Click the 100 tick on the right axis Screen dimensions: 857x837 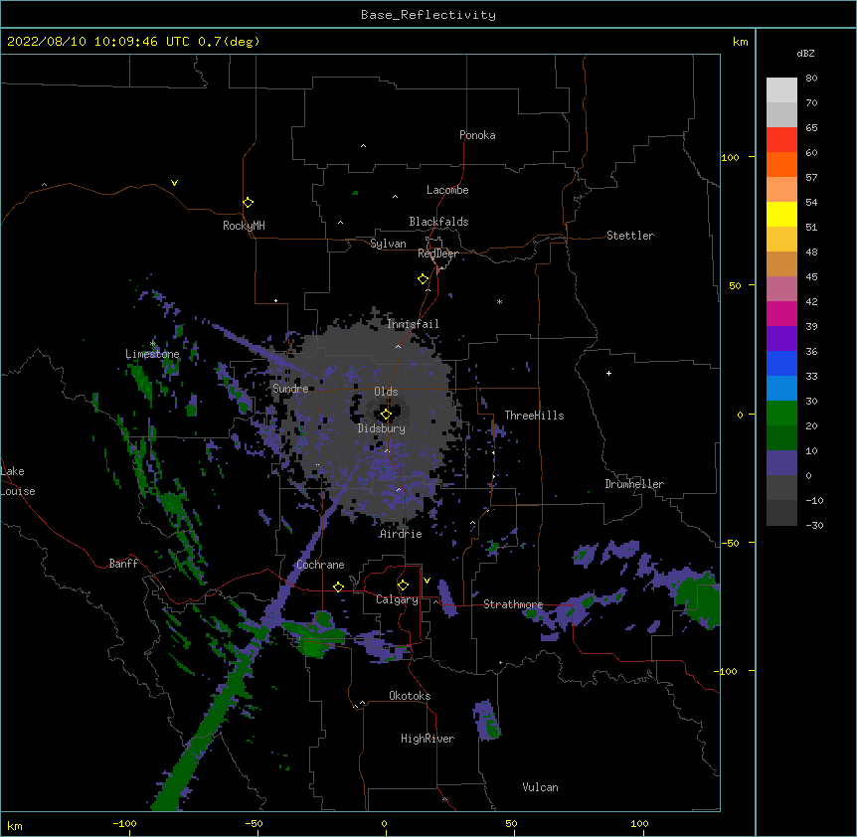730,157
